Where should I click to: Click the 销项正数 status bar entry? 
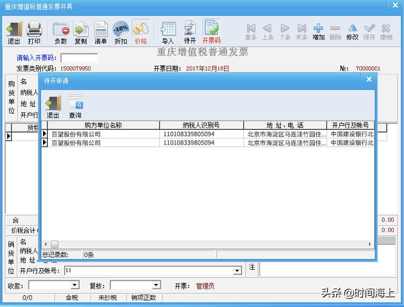[x=143, y=298]
